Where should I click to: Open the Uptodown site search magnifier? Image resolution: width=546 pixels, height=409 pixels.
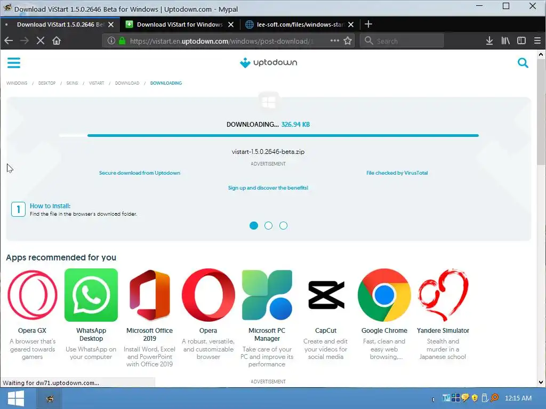pyautogui.click(x=523, y=63)
